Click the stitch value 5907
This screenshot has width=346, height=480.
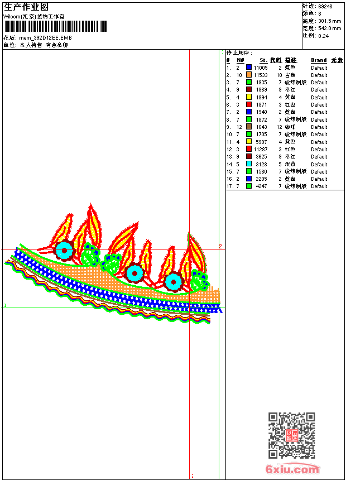pyautogui.click(x=262, y=142)
